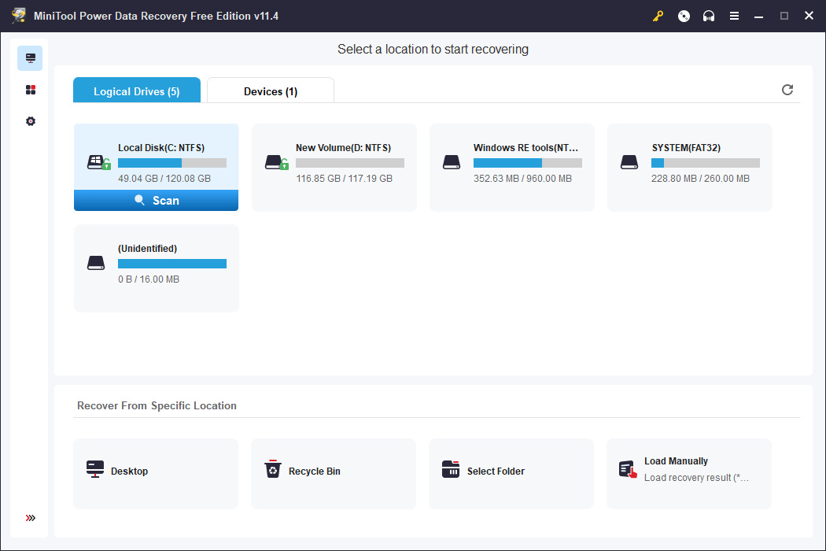This screenshot has width=826, height=551.
Task: Click the Local Disk C drive icon
Action: (x=98, y=162)
